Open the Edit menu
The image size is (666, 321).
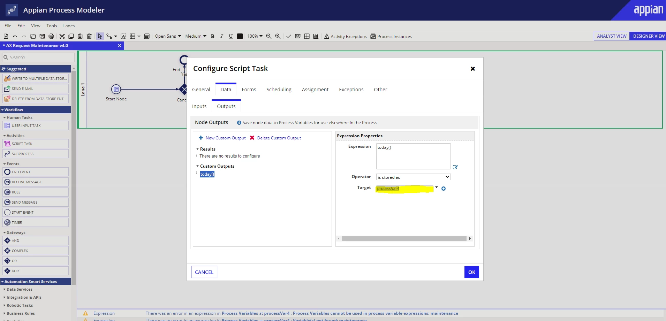(21, 26)
